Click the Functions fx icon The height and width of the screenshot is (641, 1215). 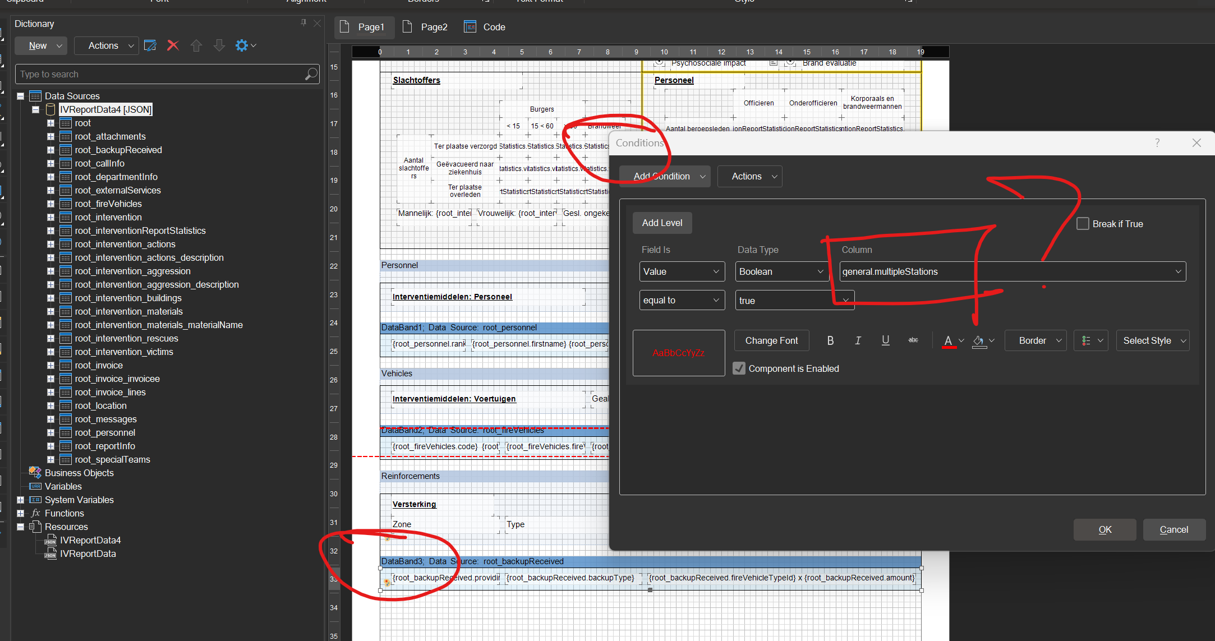coord(36,513)
